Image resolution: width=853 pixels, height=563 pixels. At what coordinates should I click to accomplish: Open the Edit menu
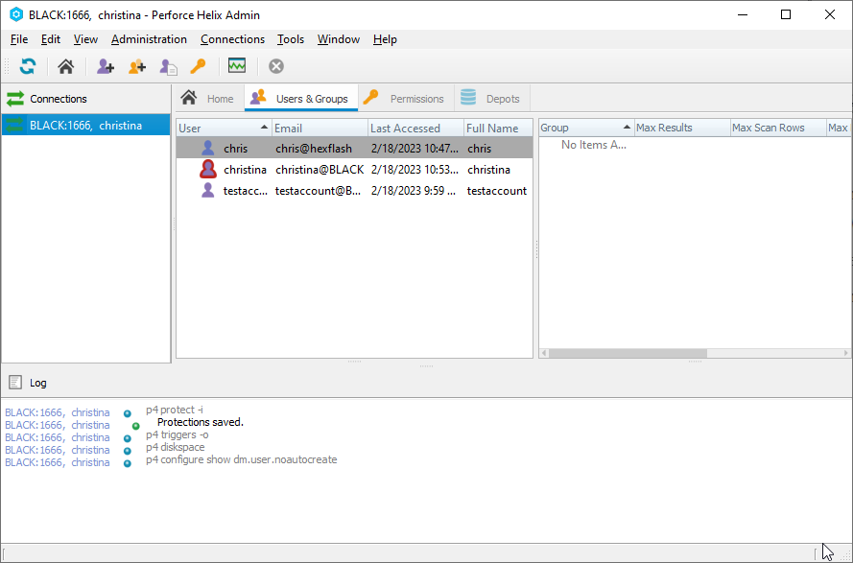point(51,39)
